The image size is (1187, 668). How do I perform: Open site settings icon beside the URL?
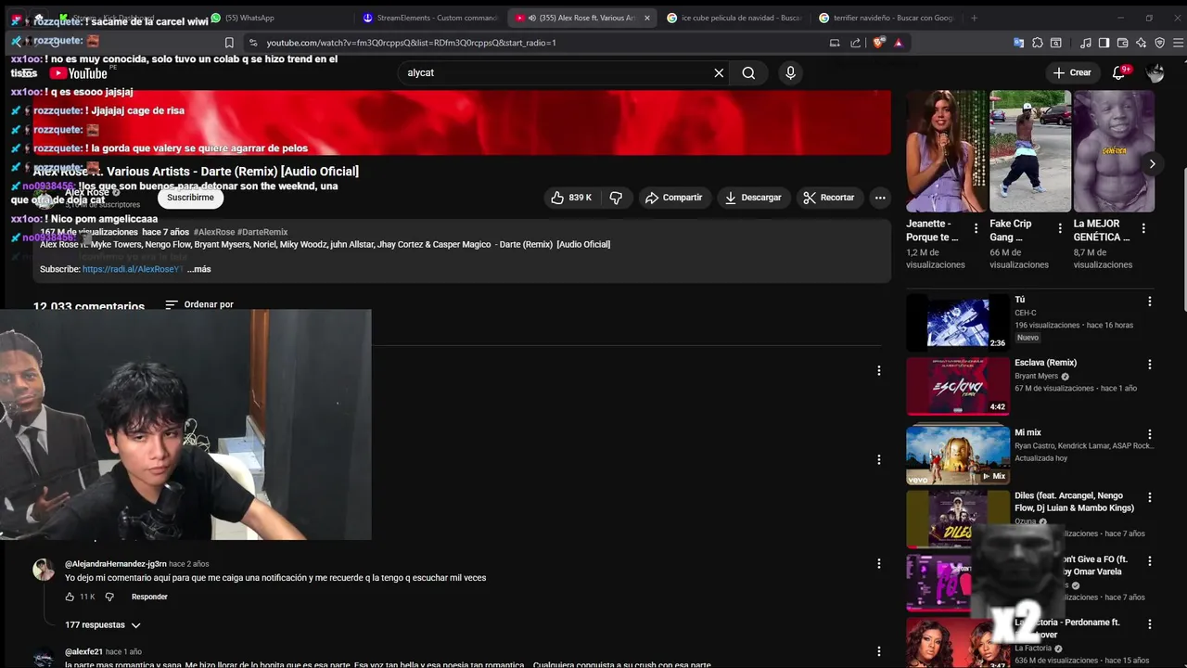(253, 43)
